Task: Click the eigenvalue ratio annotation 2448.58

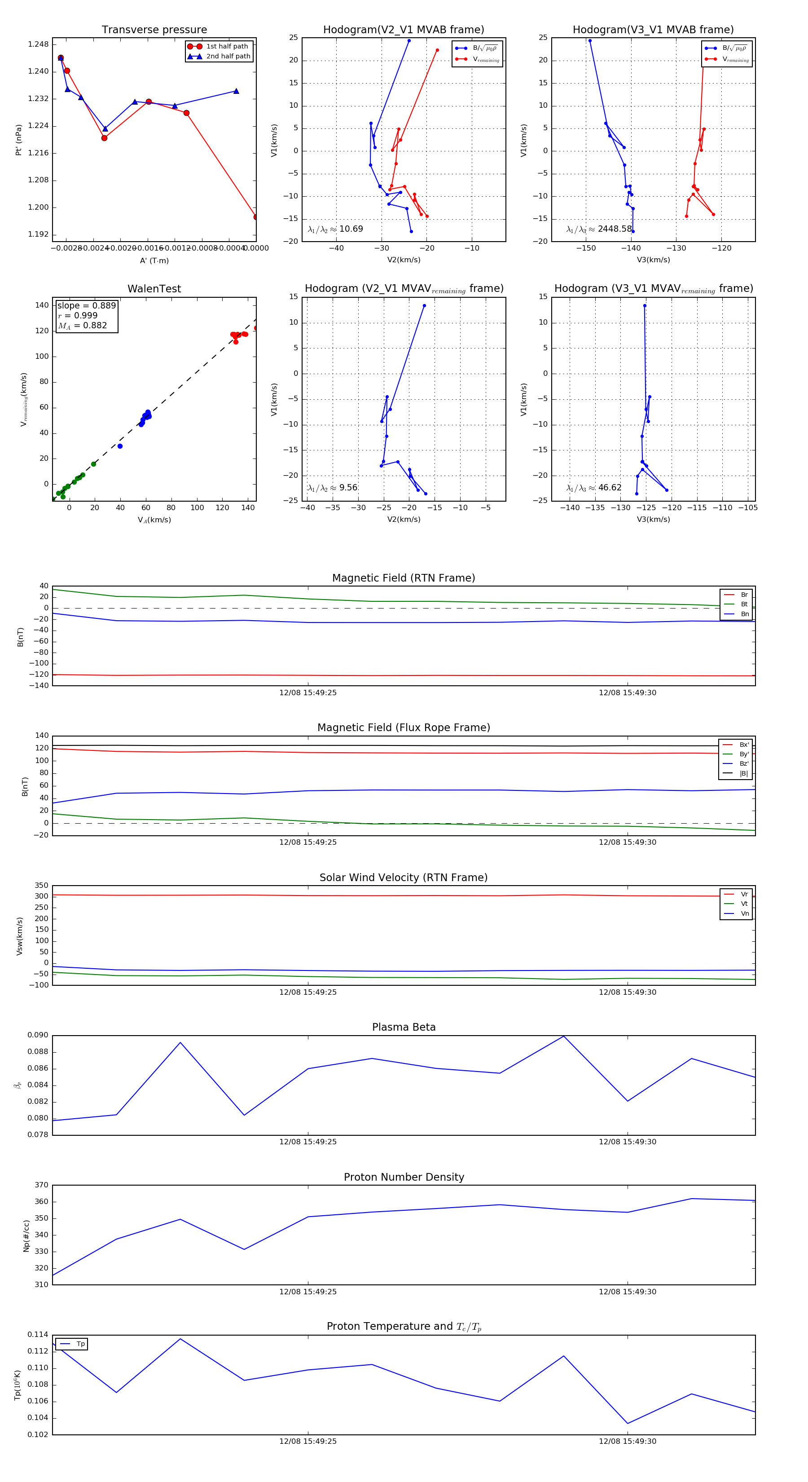Action: [599, 229]
